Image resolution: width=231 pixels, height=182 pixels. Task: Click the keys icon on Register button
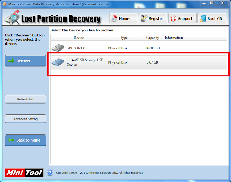click(144, 18)
